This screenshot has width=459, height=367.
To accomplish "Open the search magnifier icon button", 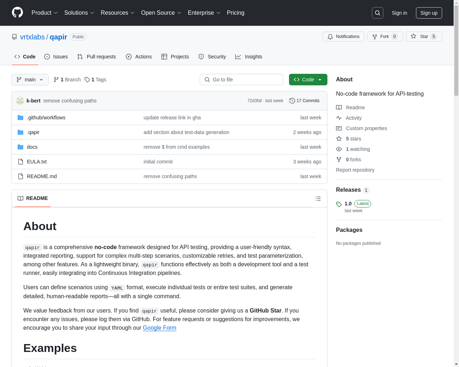I will [378, 13].
